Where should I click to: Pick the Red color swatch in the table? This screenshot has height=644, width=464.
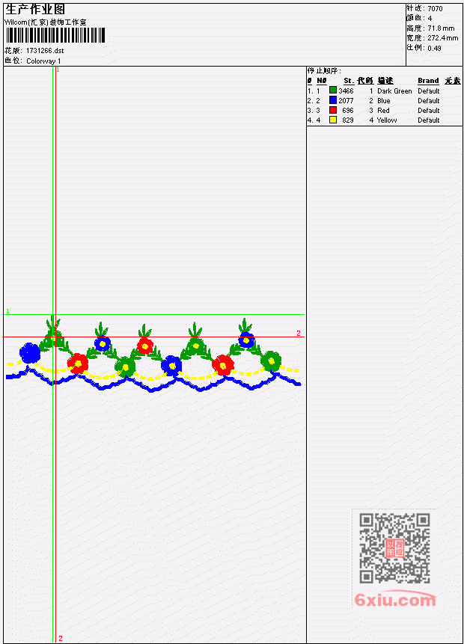pos(333,110)
